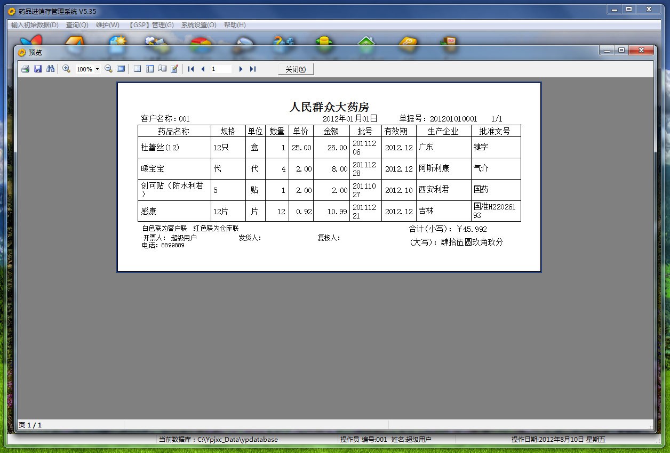Image resolution: width=670 pixels, height=453 pixels.
Task: Open the 系统设置(O) menu
Action: pyautogui.click(x=198, y=25)
